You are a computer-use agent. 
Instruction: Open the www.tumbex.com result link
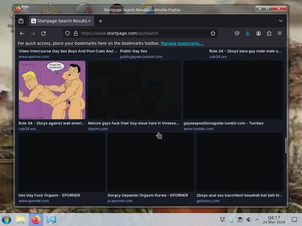198,129
